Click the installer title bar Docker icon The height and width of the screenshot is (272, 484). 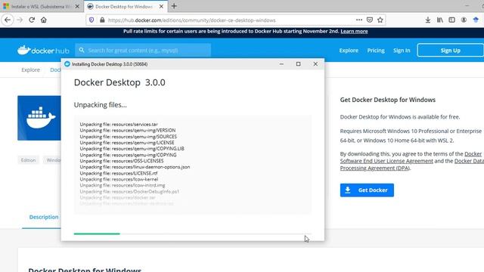pyautogui.click(x=67, y=63)
